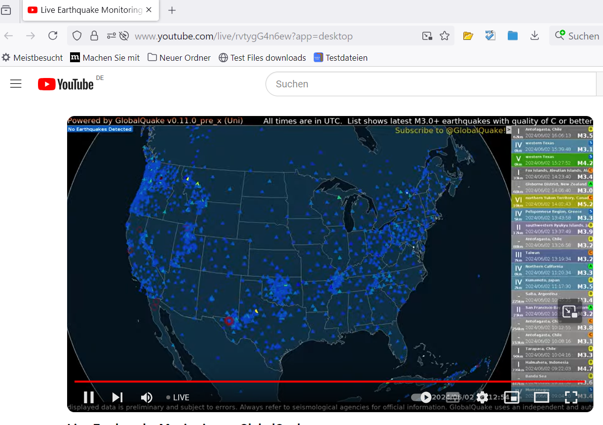The image size is (603, 425).
Task: Mute the video volume
Action: tap(147, 397)
